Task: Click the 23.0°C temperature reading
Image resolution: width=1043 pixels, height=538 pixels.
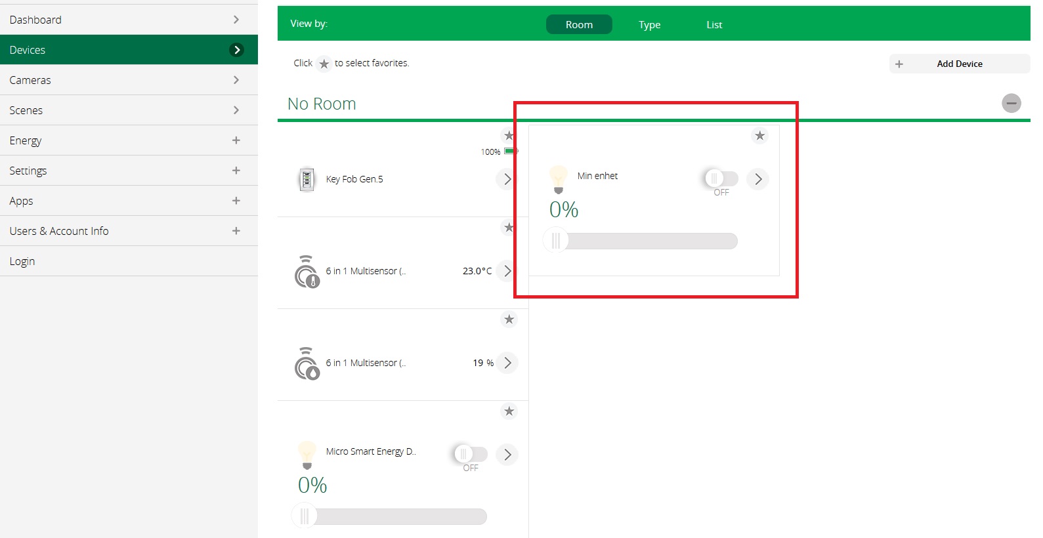Action: 477,271
